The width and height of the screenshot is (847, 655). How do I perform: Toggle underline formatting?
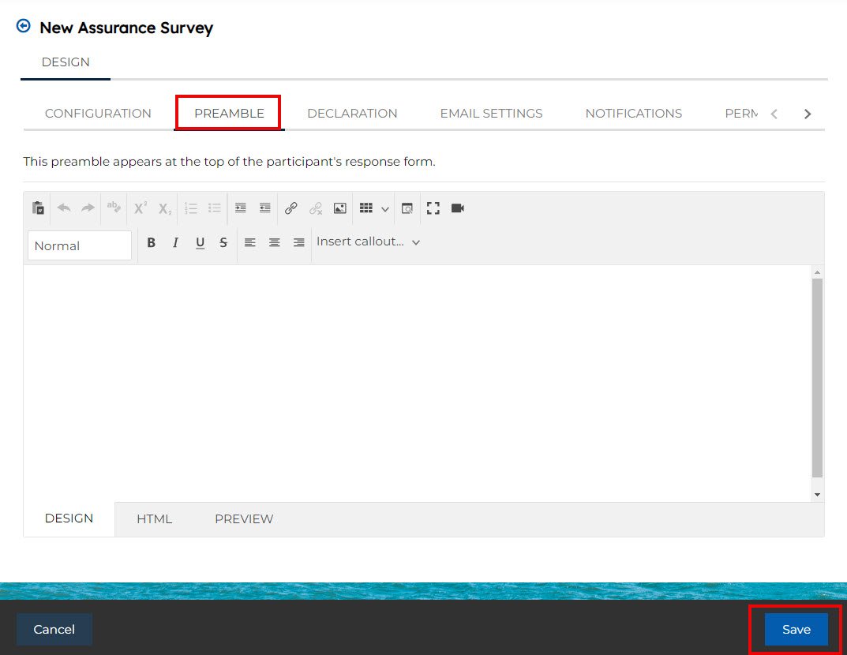pos(200,243)
